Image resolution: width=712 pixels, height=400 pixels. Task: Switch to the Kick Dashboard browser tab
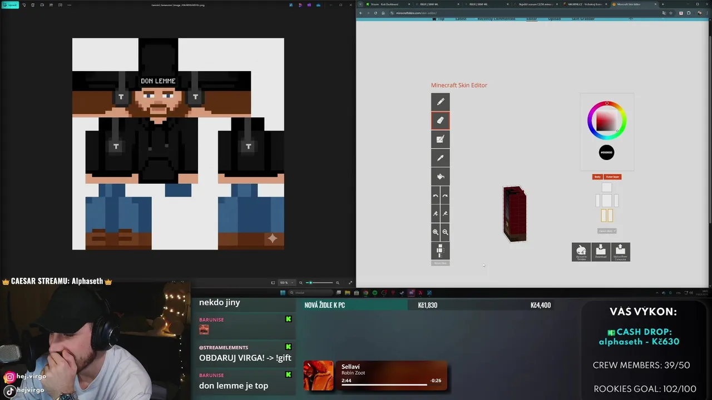(x=388, y=4)
